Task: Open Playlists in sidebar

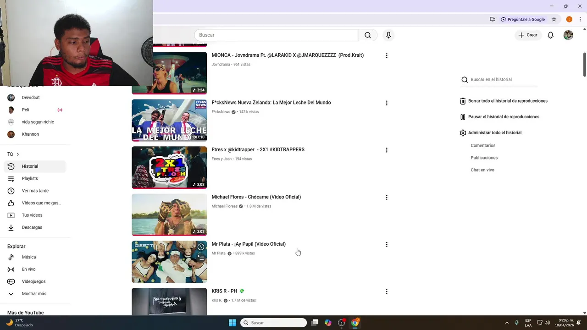Action: click(35, 179)
